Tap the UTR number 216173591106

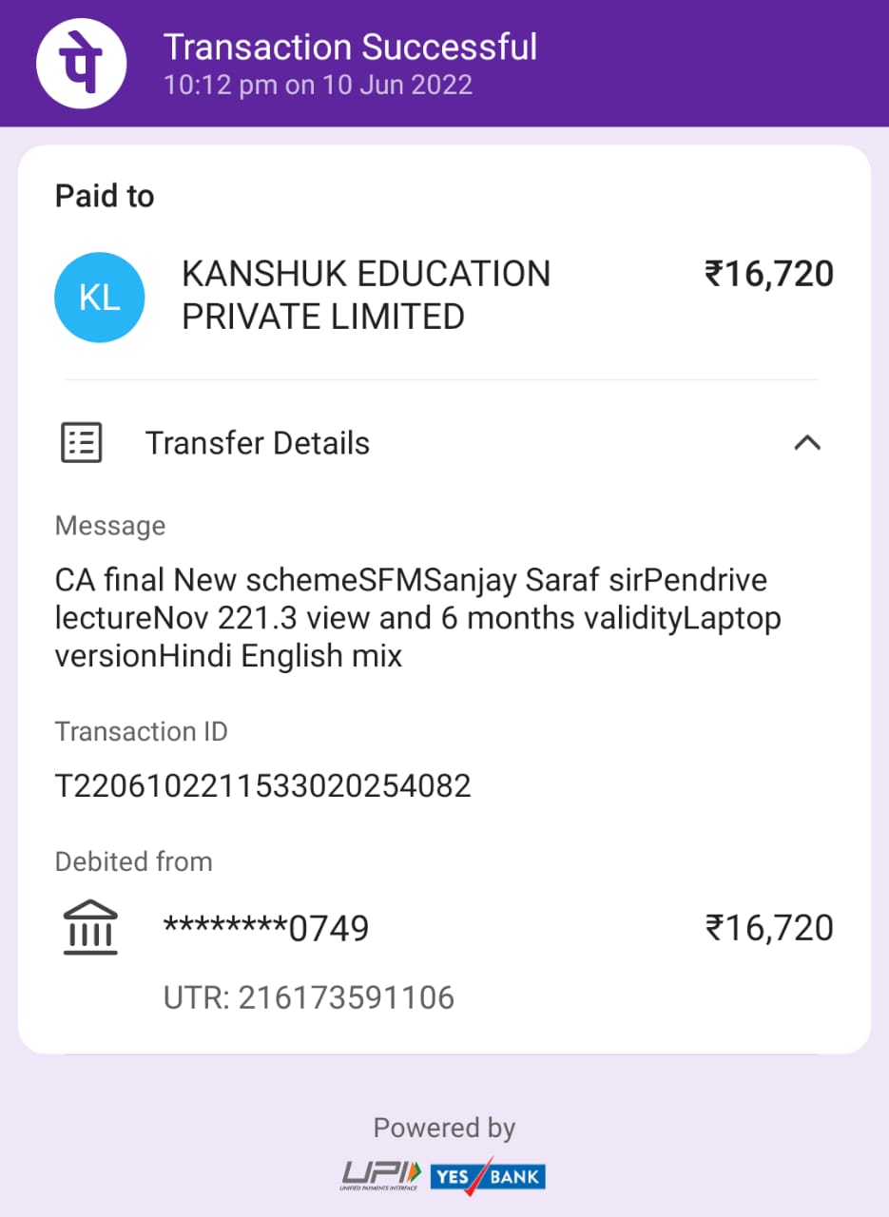click(x=309, y=997)
